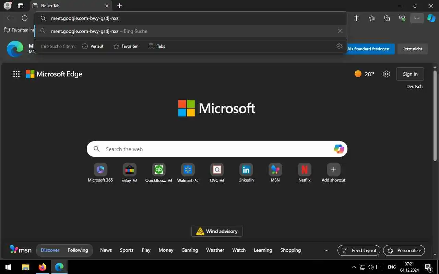This screenshot has width=439, height=274.
Task: Open the Play category
Action: [x=146, y=250]
